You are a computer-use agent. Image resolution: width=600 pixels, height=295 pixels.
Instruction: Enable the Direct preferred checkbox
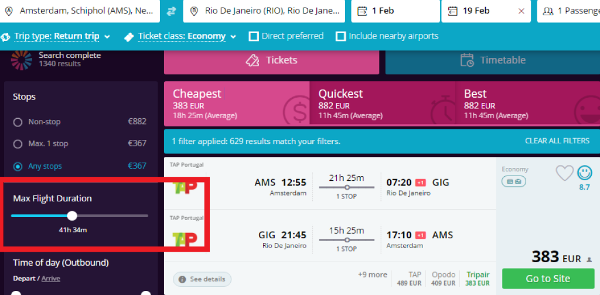pyautogui.click(x=254, y=36)
